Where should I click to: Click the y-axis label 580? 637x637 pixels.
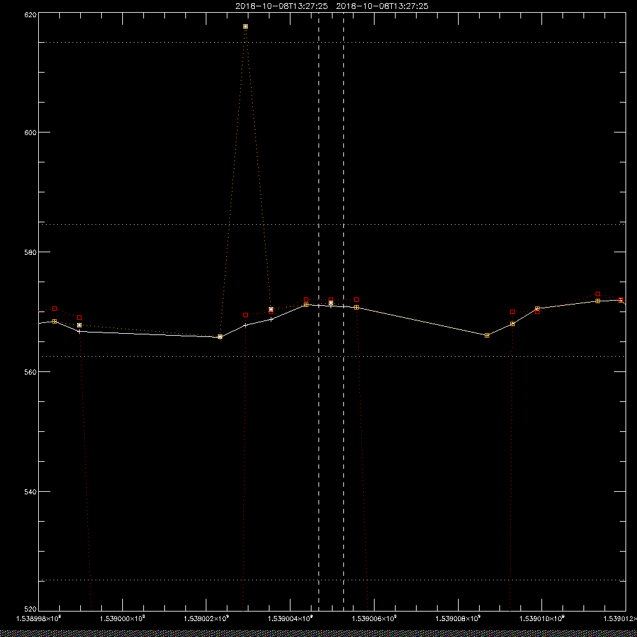coord(31,252)
